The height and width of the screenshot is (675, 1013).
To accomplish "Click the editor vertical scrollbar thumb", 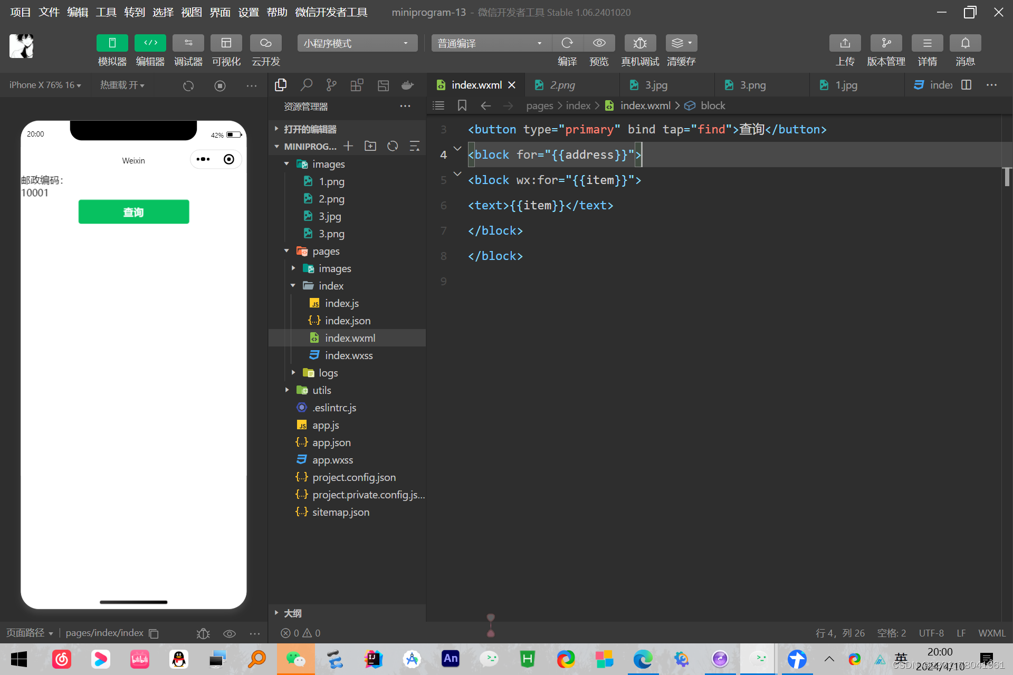I will [x=1007, y=177].
